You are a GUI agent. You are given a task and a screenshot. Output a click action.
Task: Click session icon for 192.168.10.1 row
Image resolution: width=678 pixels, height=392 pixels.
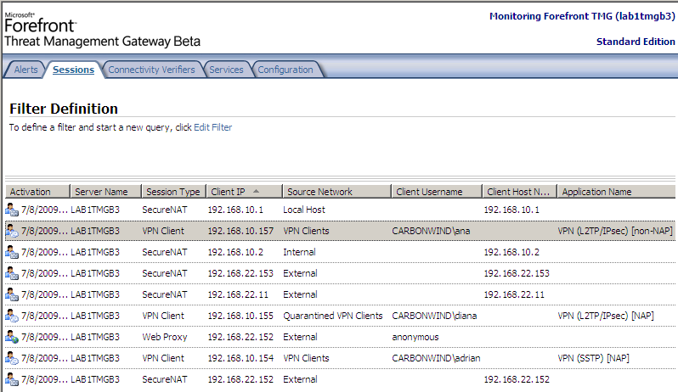(x=12, y=210)
